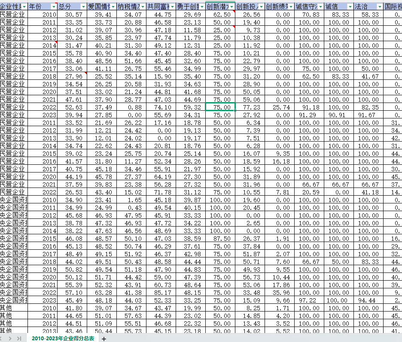Select the 2010-2023年企业得分总表 sheet tab

[63, 338]
